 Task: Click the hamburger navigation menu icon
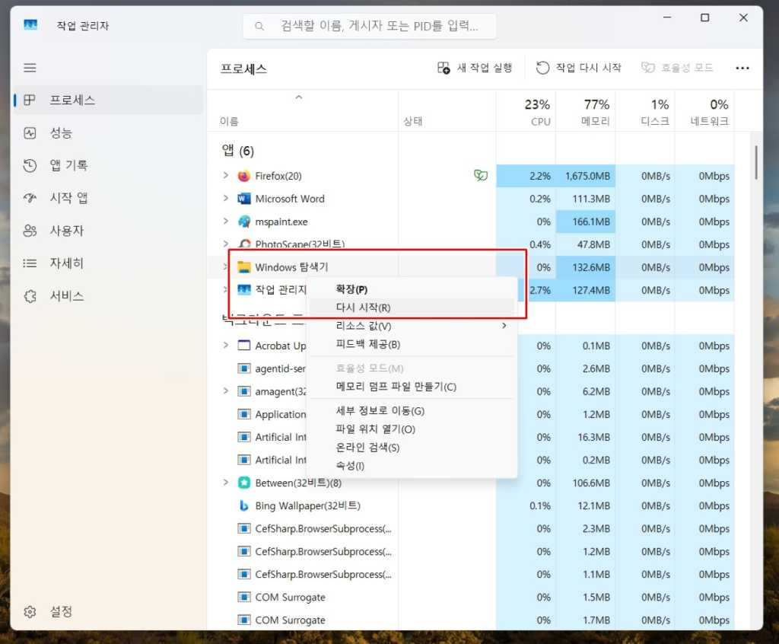30,67
